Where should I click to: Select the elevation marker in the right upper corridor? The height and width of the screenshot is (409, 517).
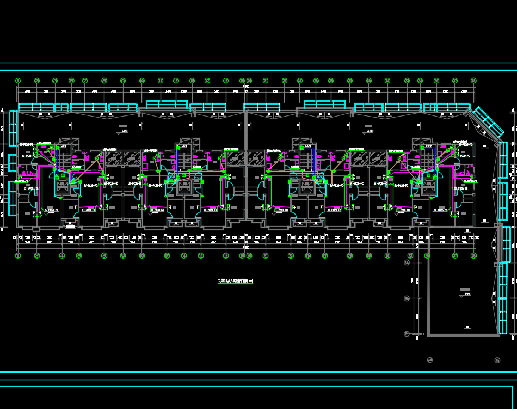(370, 131)
